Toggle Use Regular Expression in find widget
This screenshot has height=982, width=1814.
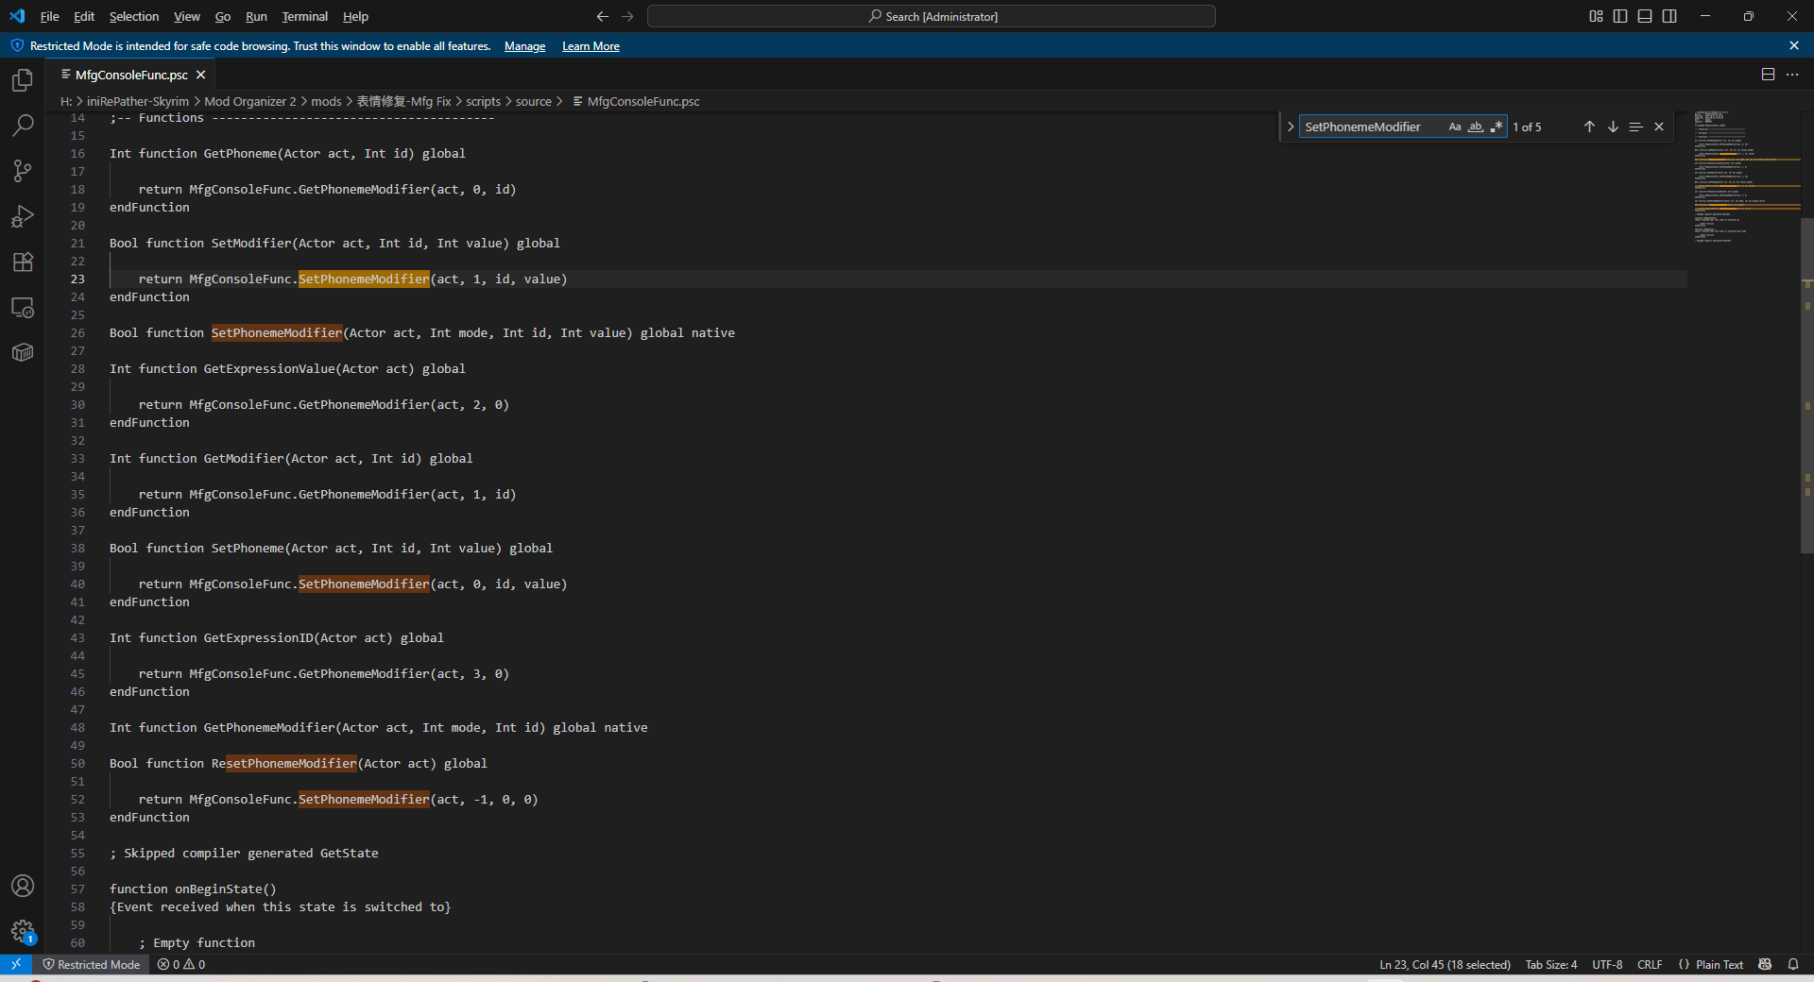point(1497,127)
